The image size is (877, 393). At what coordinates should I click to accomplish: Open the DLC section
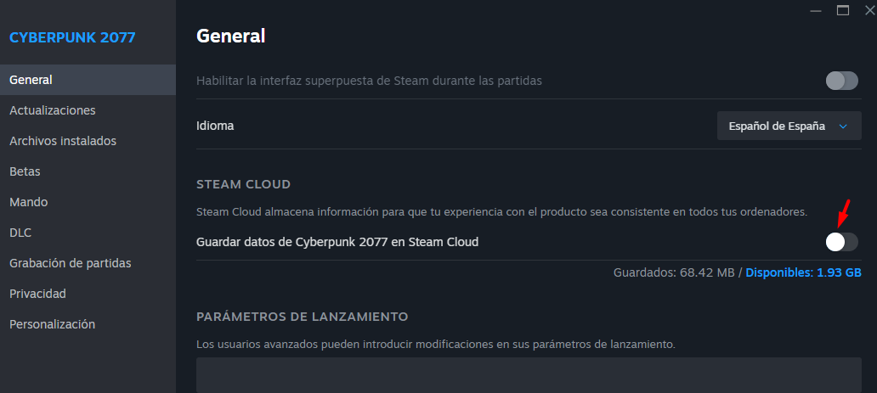(x=88, y=233)
